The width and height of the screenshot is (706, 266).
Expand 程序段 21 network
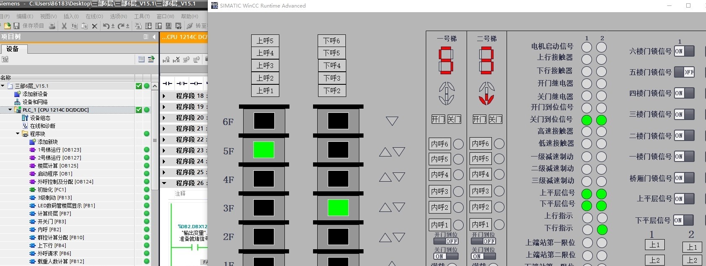(x=164, y=129)
